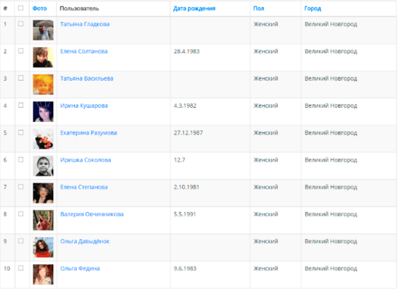
Task: Click the photo of Елена Солтанова
Action: click(43, 58)
